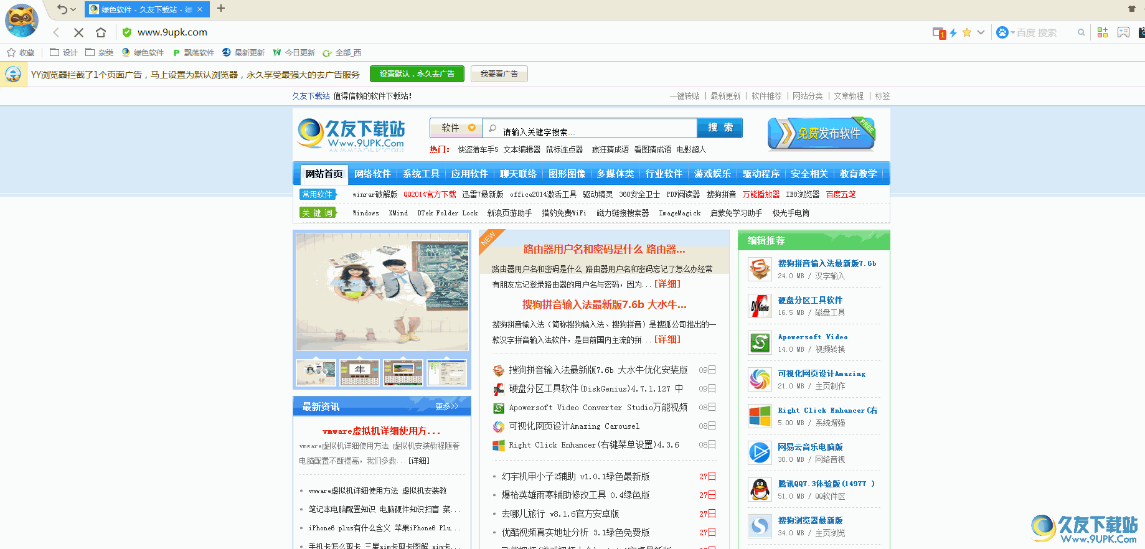Click 更多>> in the 最新资讯 header

[446, 406]
